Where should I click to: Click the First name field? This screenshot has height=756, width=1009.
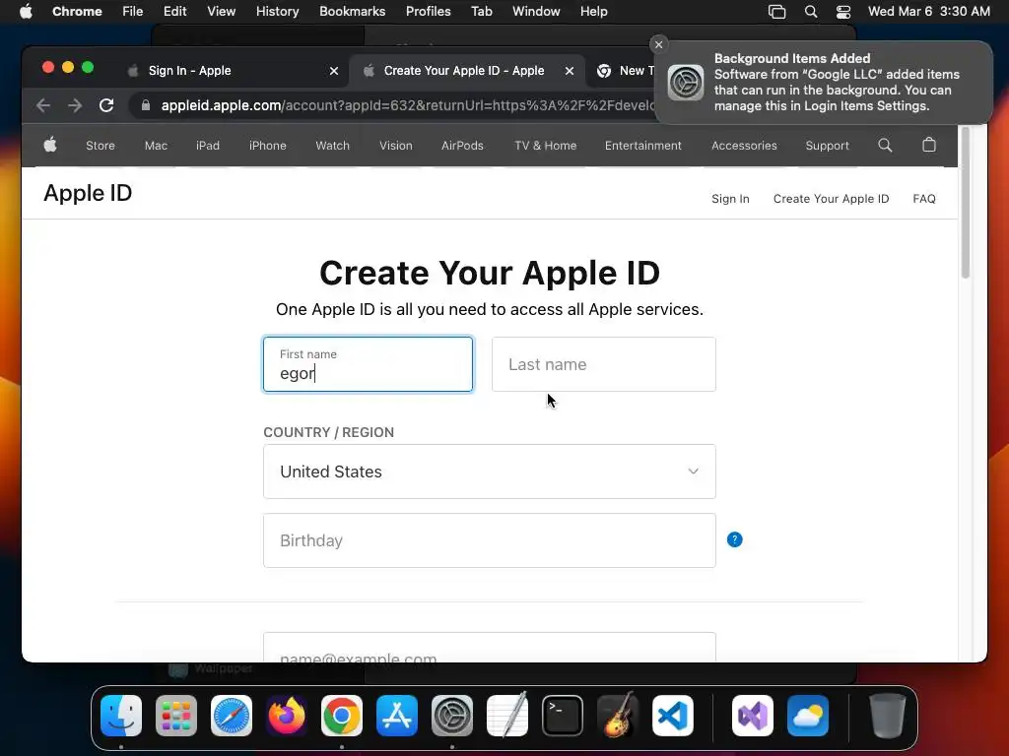click(369, 364)
